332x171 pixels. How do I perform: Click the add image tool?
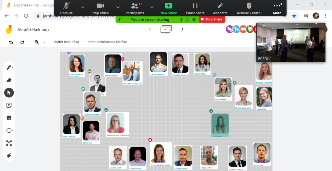pyautogui.click(x=9, y=118)
